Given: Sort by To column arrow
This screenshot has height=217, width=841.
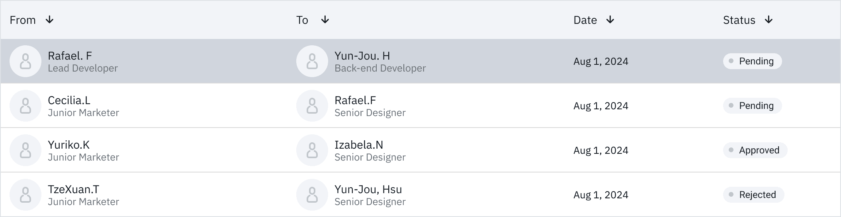Looking at the screenshot, I should (325, 20).
